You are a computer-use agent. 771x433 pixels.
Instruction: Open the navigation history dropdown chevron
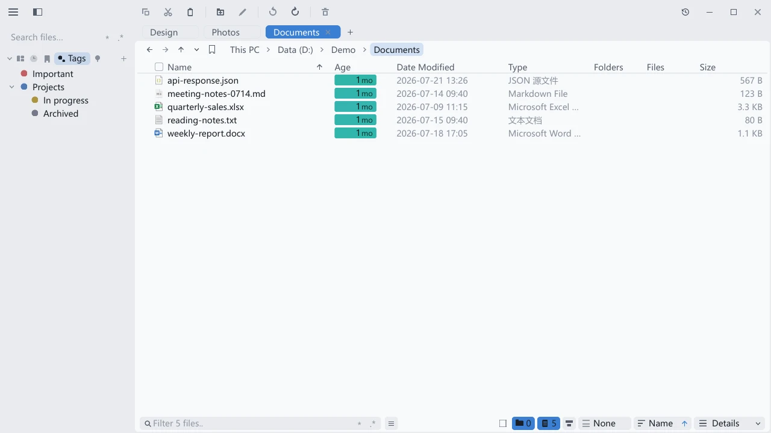pyautogui.click(x=196, y=50)
